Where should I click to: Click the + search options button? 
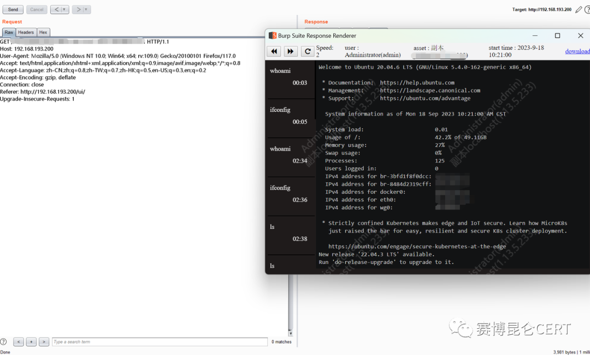click(31, 342)
